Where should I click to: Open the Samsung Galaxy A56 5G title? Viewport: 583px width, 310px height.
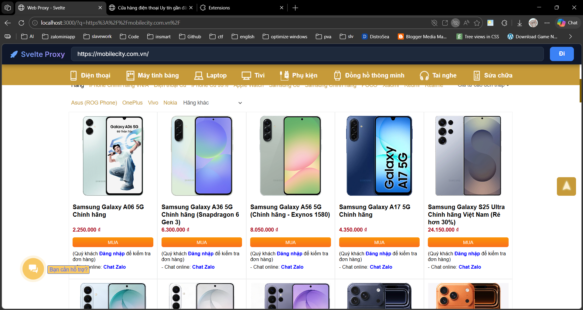point(290,211)
